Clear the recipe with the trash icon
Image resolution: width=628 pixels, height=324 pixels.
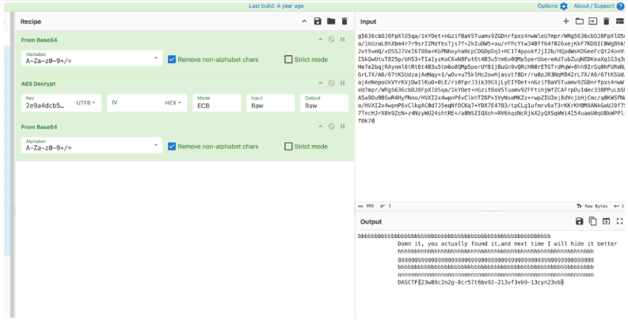[x=344, y=21]
